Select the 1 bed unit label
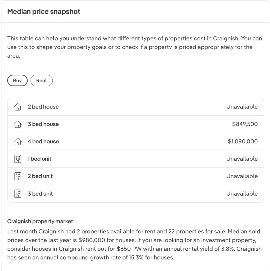 [x=39, y=159]
